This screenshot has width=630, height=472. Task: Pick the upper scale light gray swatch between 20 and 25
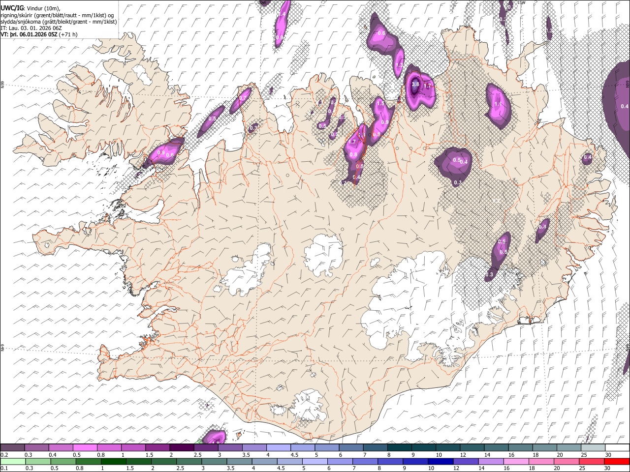click(568, 448)
